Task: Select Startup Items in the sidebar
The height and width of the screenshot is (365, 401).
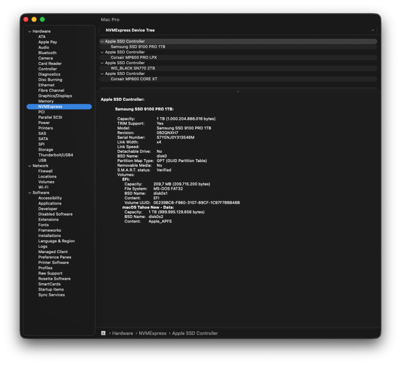Action: click(51, 289)
